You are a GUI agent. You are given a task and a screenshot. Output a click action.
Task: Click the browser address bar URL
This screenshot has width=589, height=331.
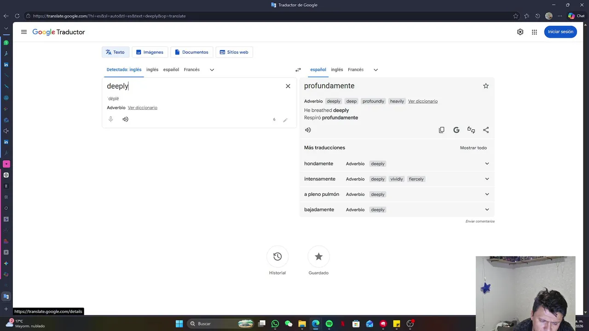click(x=110, y=16)
